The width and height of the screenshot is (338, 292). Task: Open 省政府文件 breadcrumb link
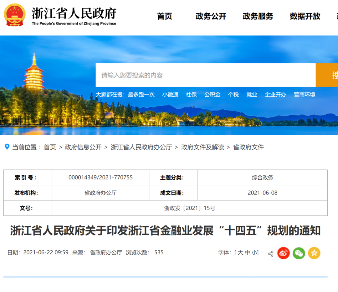coord(248,147)
